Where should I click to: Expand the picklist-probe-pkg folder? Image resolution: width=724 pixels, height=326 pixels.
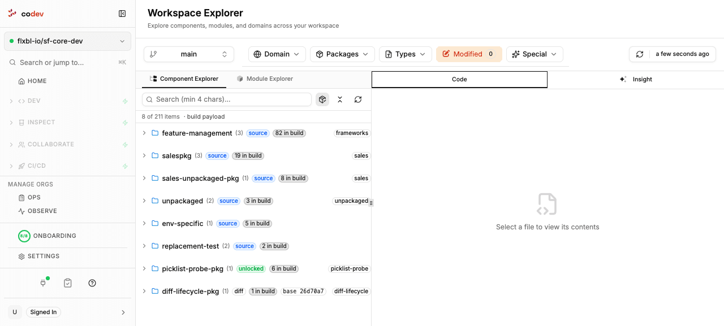tap(144, 269)
